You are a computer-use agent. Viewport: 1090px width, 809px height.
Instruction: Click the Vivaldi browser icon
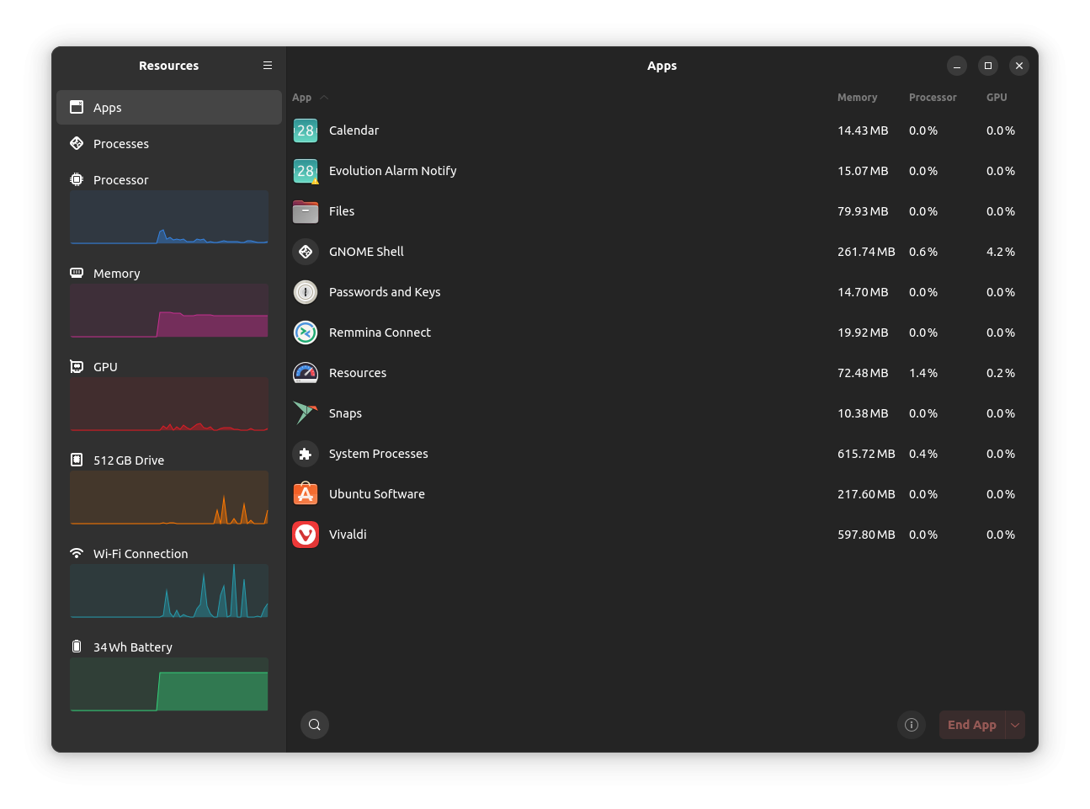click(x=306, y=535)
